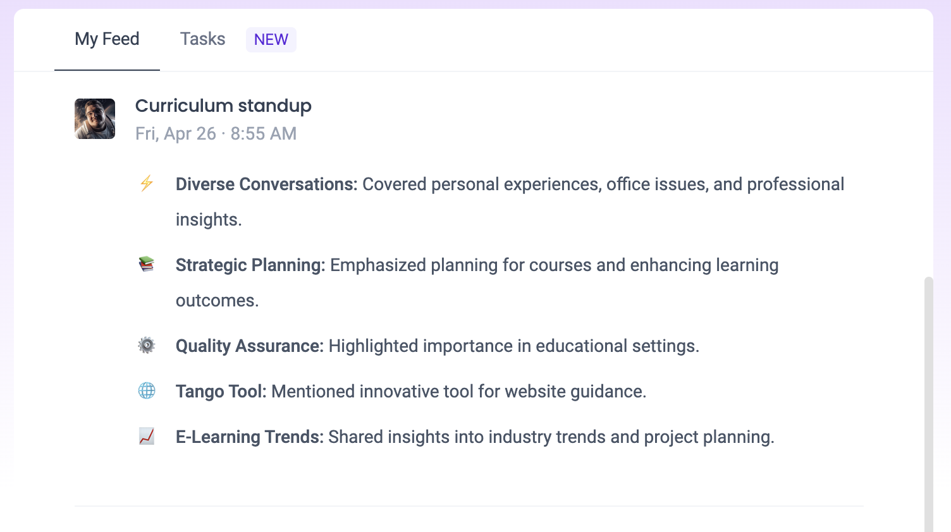The width and height of the screenshot is (951, 532).
Task: Select the books icon next to Strategic Planning
Action: 146,265
